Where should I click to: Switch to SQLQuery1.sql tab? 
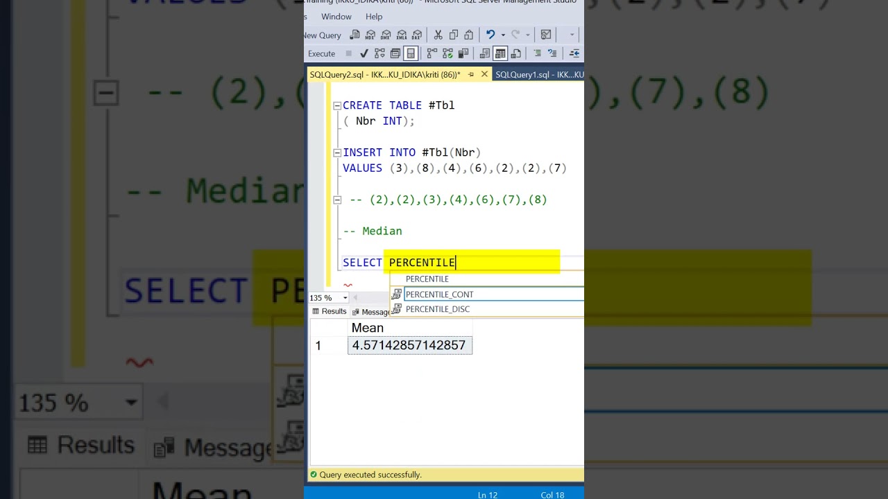(x=539, y=75)
